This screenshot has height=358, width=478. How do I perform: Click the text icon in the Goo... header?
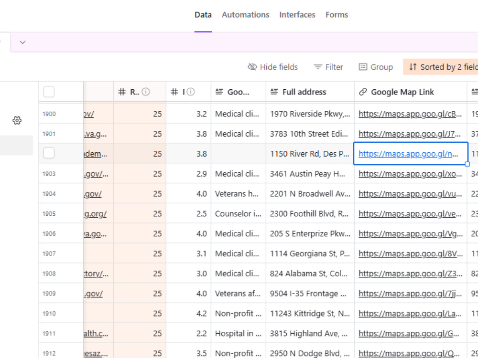[219, 92]
